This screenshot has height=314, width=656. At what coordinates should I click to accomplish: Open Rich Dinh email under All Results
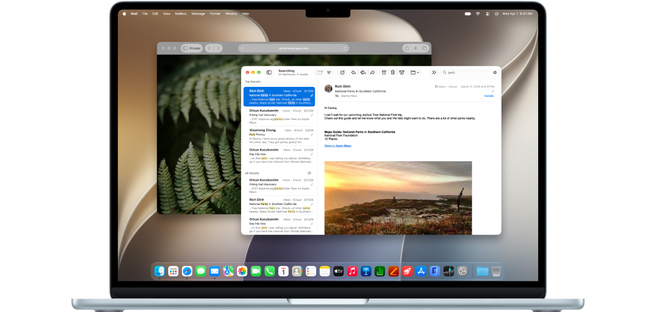click(x=279, y=206)
